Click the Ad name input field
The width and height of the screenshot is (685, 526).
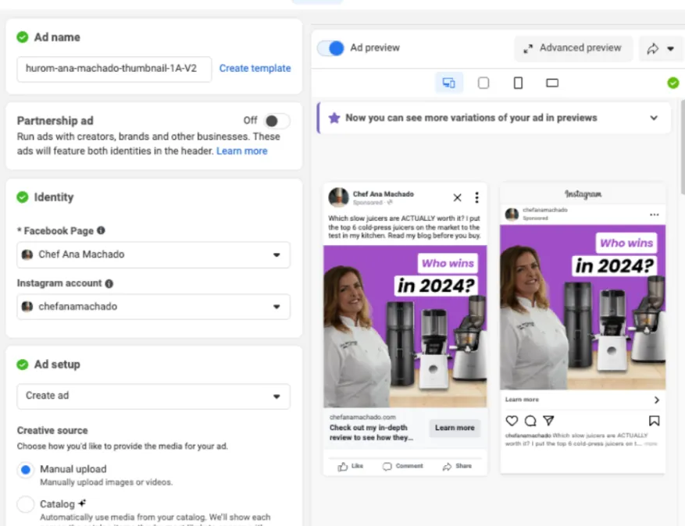point(114,69)
